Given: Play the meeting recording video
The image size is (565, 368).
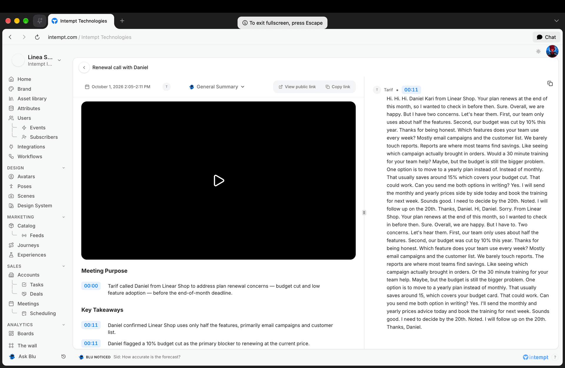Looking at the screenshot, I should [x=219, y=181].
